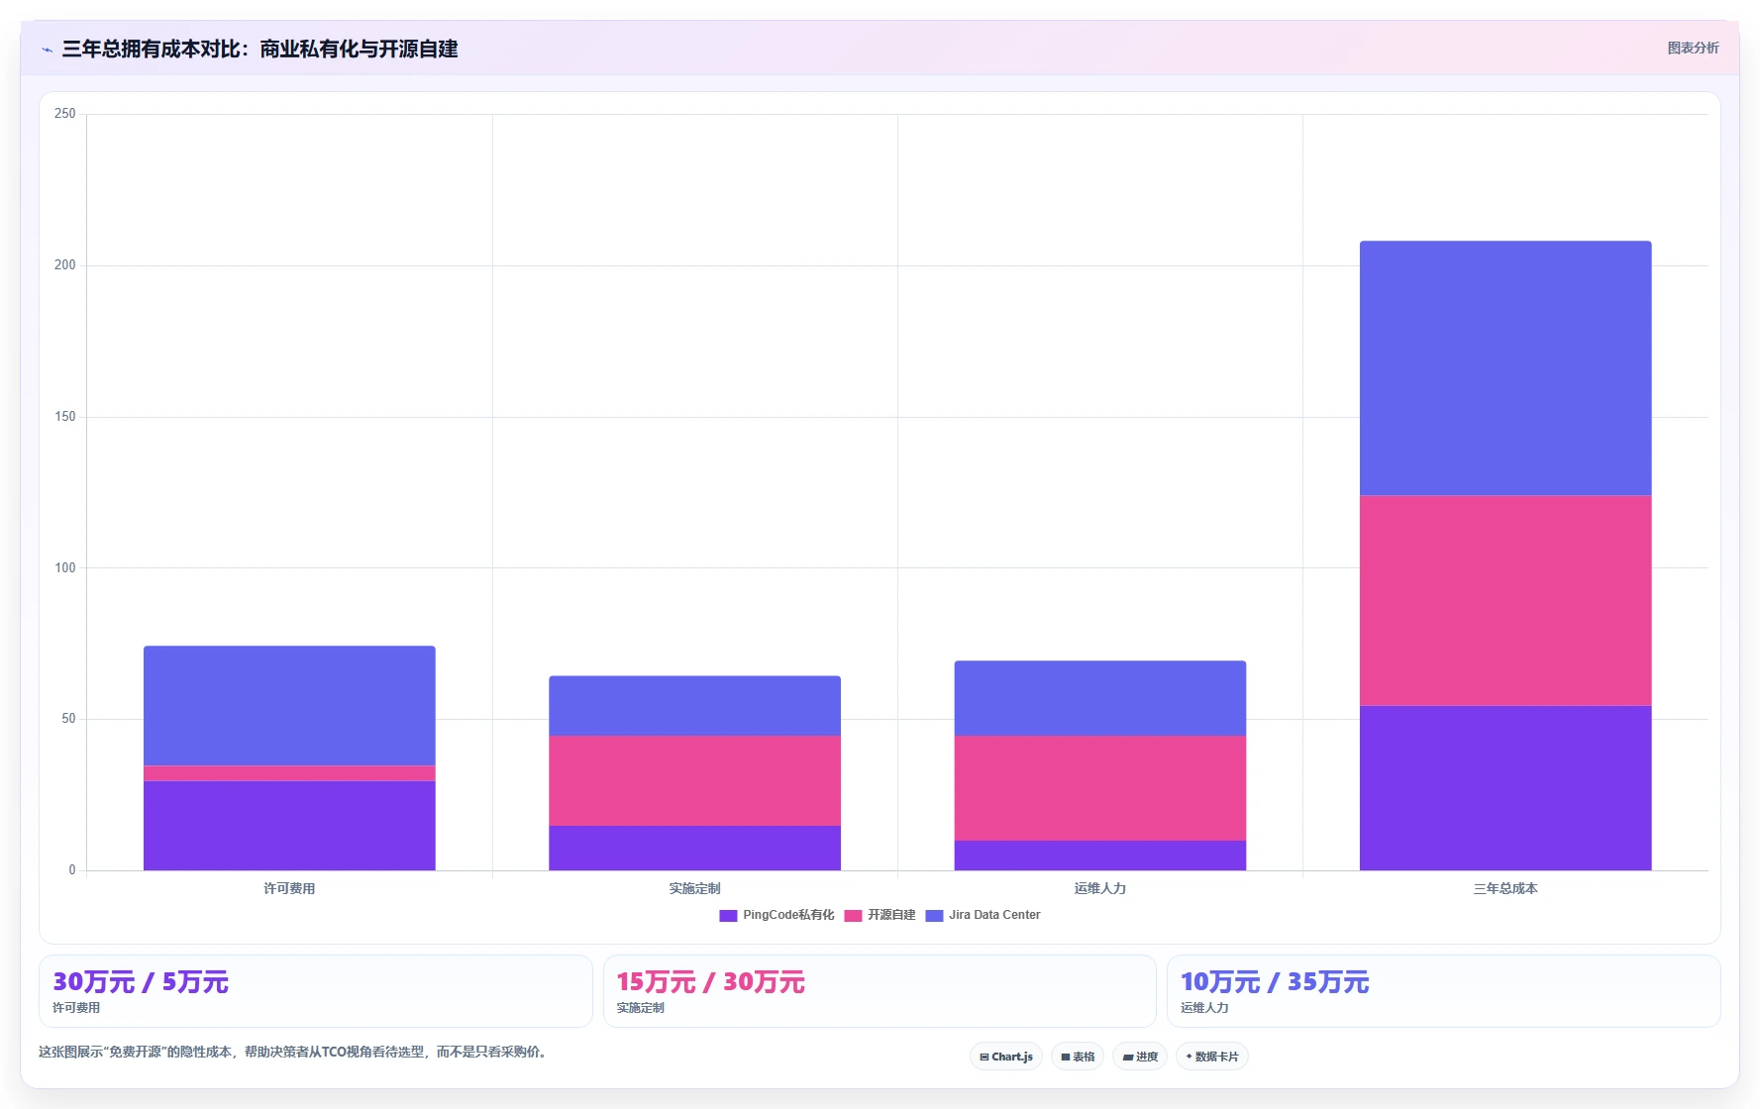
Task: Select the 进度 chip
Action: [x=1140, y=1057]
